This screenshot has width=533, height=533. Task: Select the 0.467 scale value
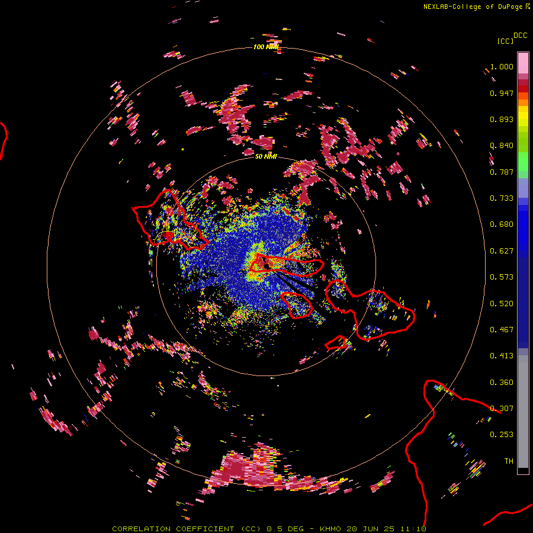tap(502, 330)
